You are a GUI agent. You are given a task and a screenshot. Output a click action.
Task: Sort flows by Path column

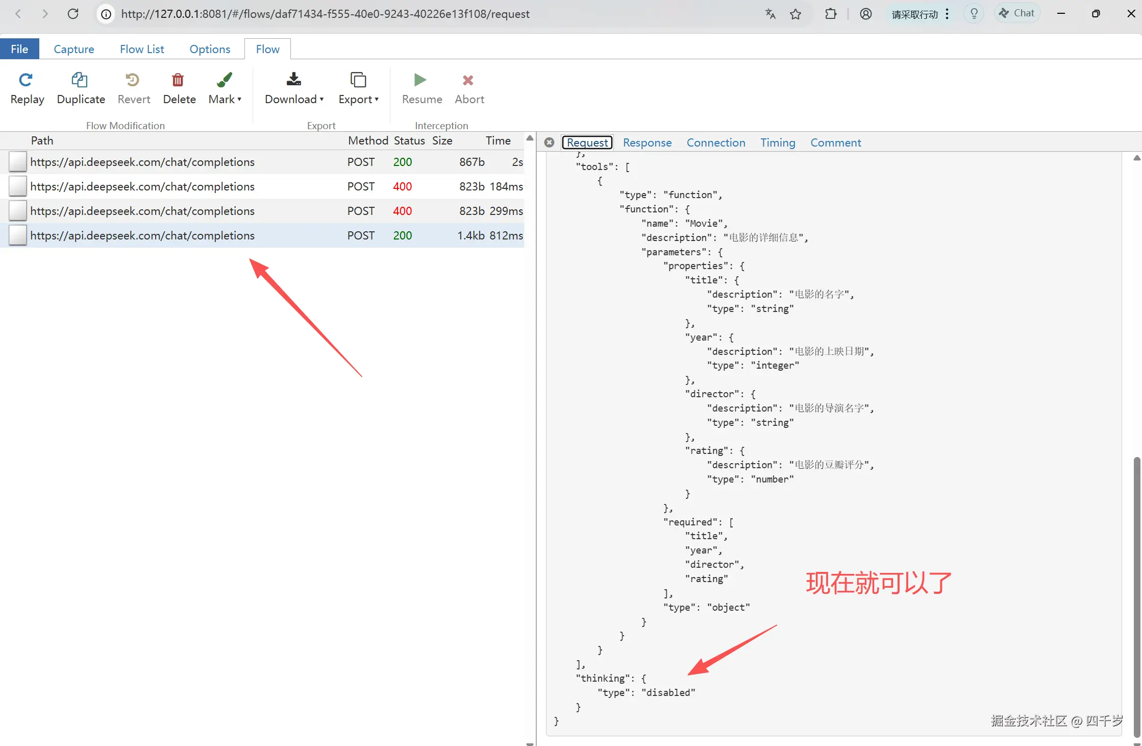pyautogui.click(x=42, y=140)
